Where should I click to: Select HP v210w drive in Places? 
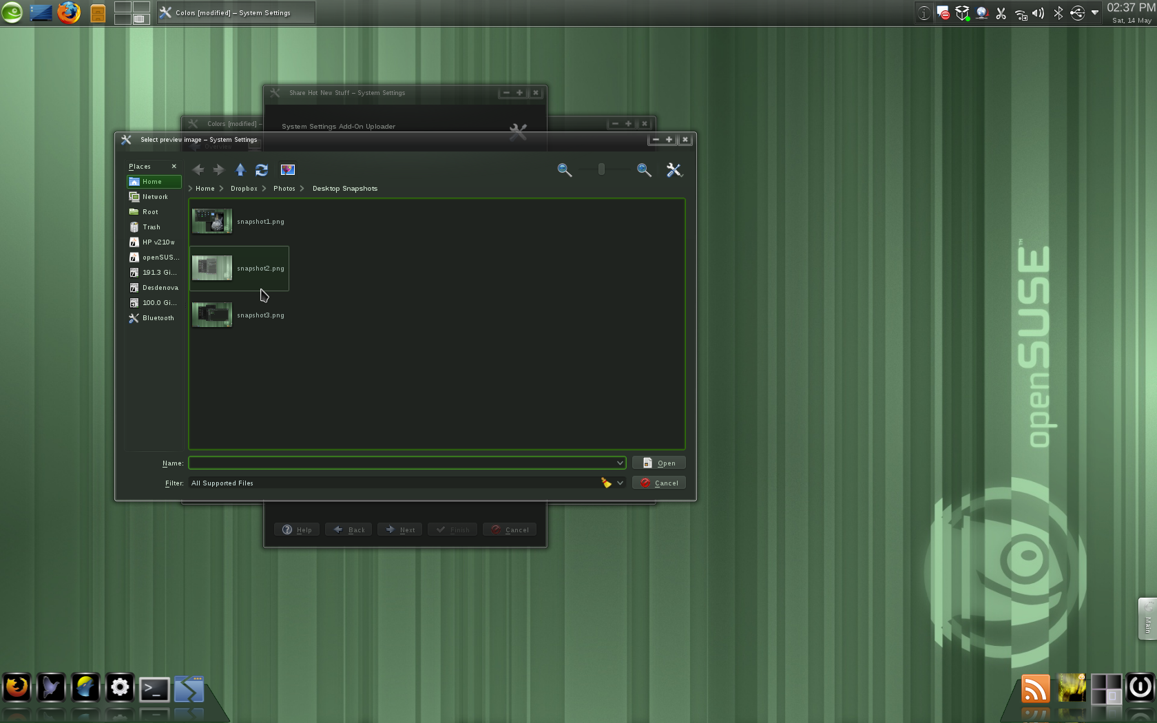154,242
